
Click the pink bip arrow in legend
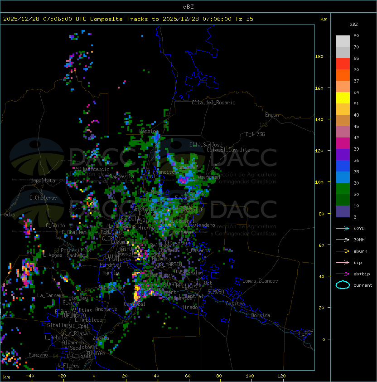point(343,262)
